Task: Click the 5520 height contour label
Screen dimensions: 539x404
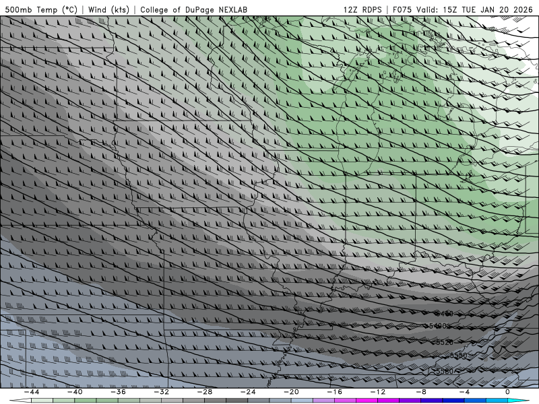Action: [444, 343]
